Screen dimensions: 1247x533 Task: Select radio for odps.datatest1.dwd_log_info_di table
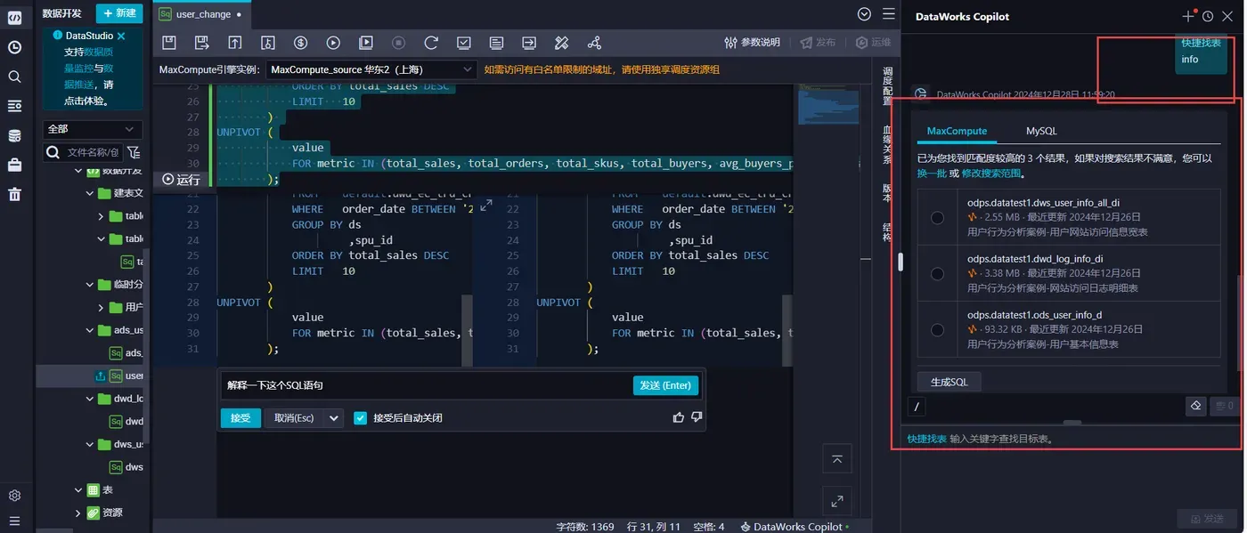point(937,273)
